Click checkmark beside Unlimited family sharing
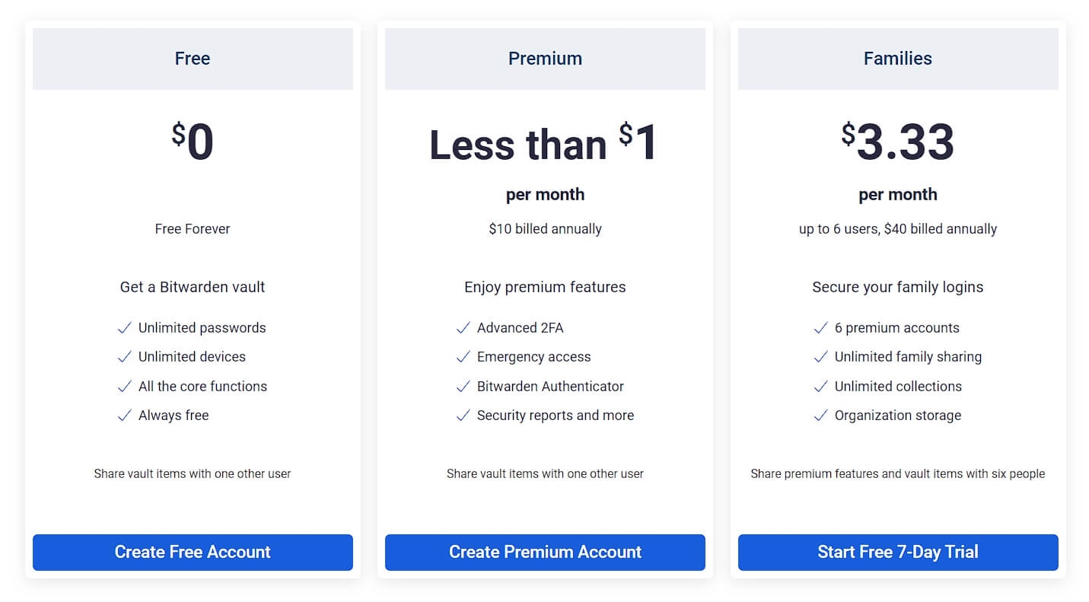The width and height of the screenshot is (1089, 602). coord(820,357)
